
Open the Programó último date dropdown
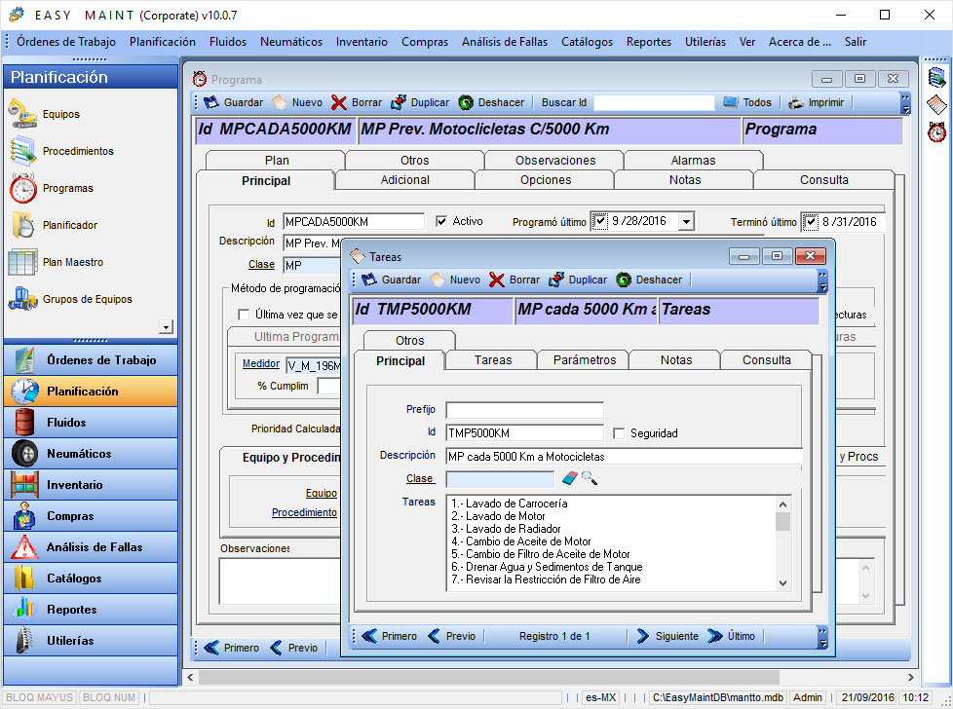point(685,221)
